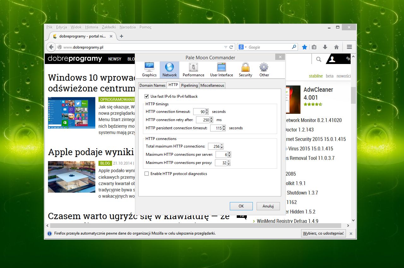Image resolution: width=404 pixels, height=268 pixels.
Task: Select the beta filter link
Action: (x=330, y=76)
